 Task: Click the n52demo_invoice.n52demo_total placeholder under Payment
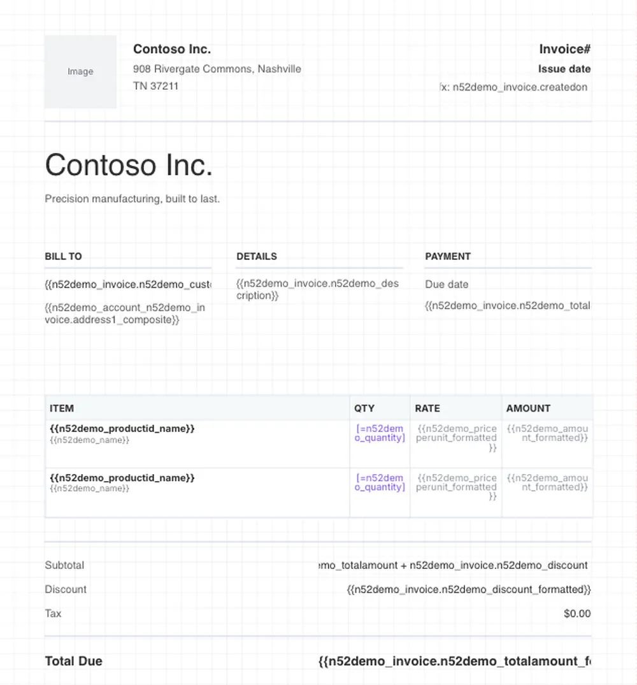(x=508, y=305)
